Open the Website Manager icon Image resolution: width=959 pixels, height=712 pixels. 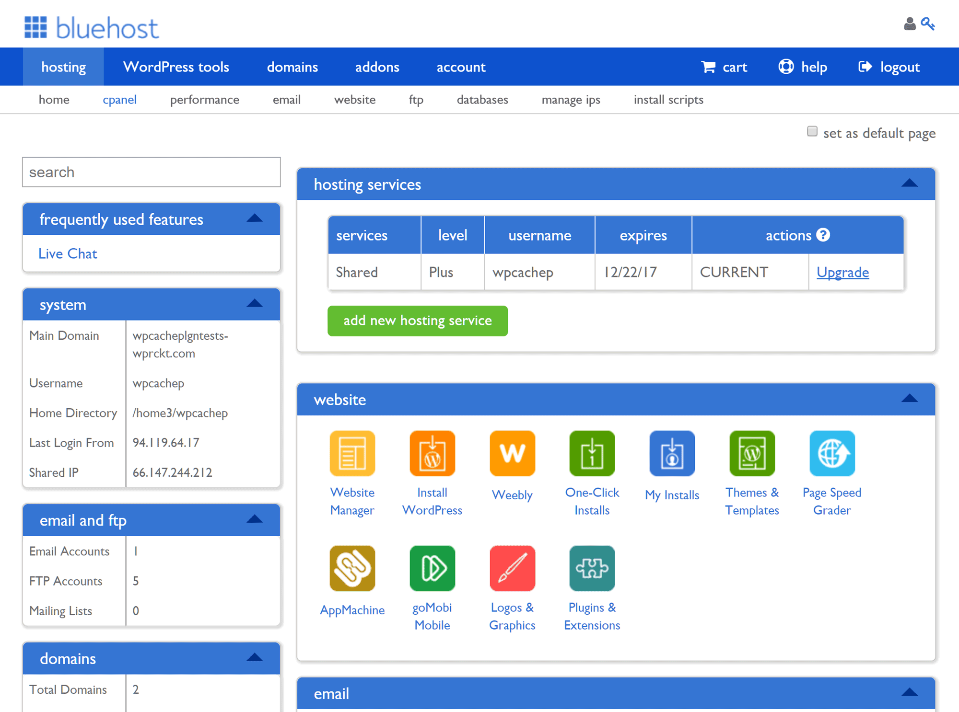[x=352, y=453]
